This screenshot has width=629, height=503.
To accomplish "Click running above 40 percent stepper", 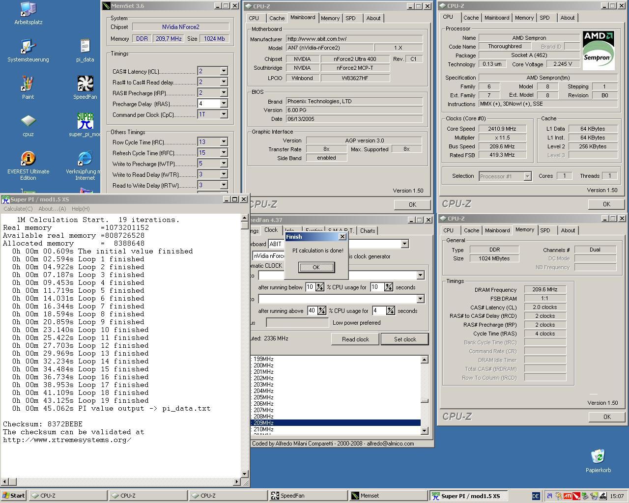I will pyautogui.click(x=321, y=310).
